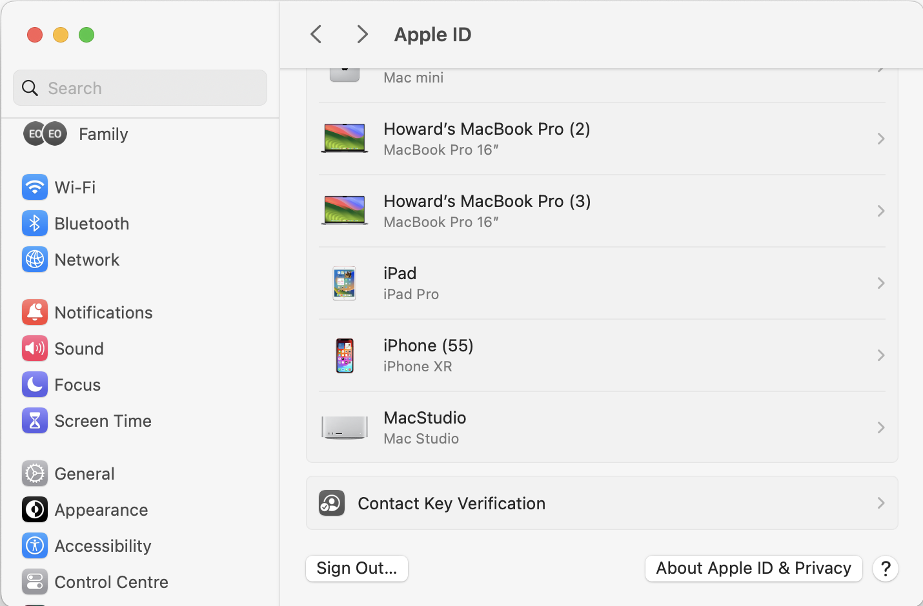Screen dimensions: 923x606
Task: Click the Screen Time hourglass icon
Action: pyautogui.click(x=35, y=420)
